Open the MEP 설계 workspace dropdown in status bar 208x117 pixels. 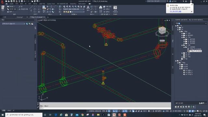pos(159,111)
